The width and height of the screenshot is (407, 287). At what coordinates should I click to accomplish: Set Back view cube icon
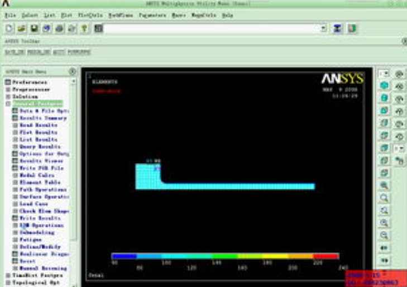pyautogui.click(x=384, y=147)
